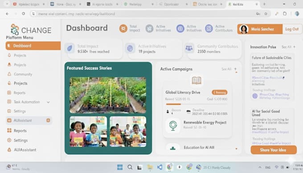
Task: Open a new browser tab
Action: click(264, 4)
